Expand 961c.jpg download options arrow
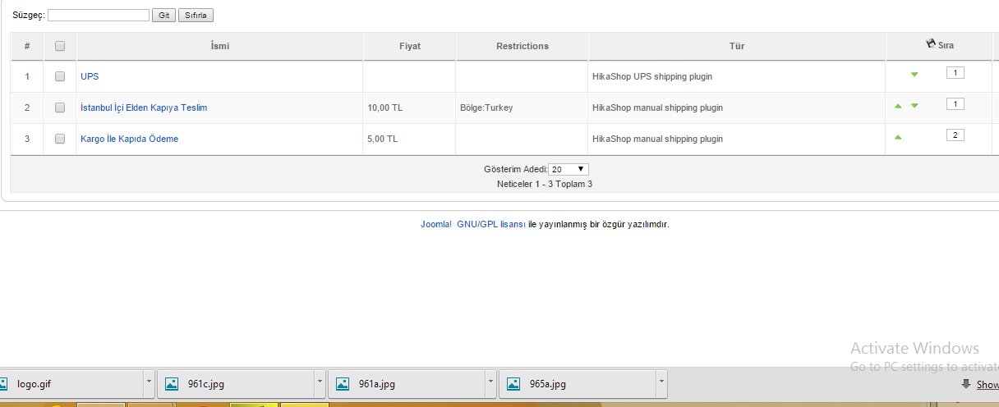 click(320, 383)
